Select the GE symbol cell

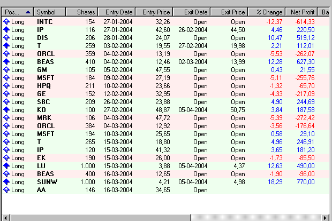[x=41, y=94]
